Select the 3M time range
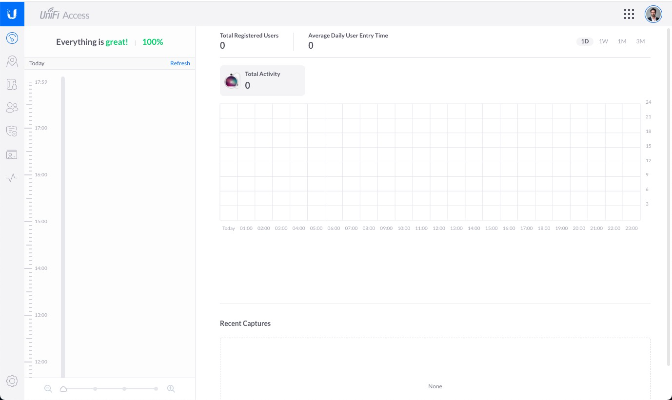 [x=640, y=41]
